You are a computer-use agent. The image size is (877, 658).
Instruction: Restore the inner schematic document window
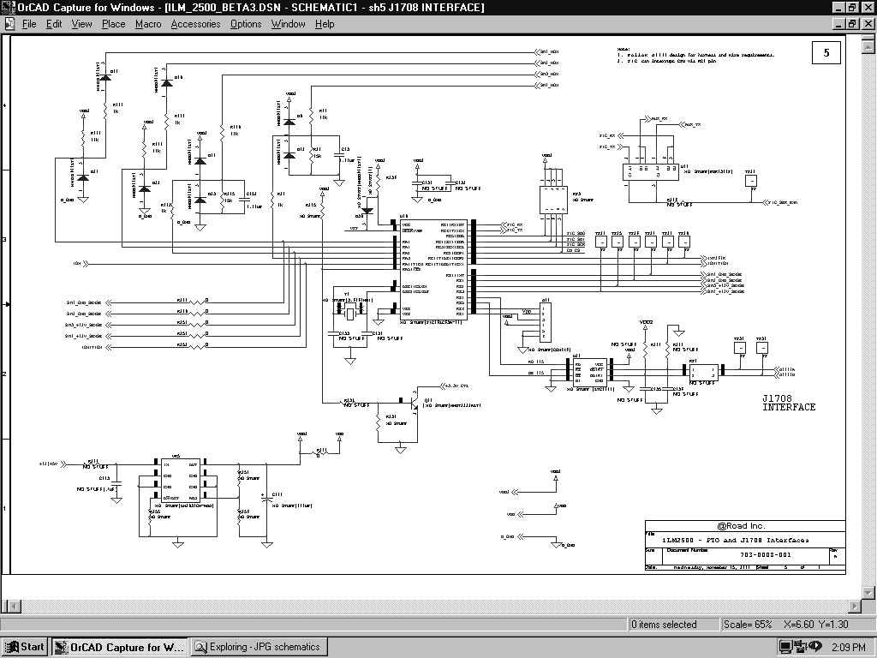tap(852, 24)
